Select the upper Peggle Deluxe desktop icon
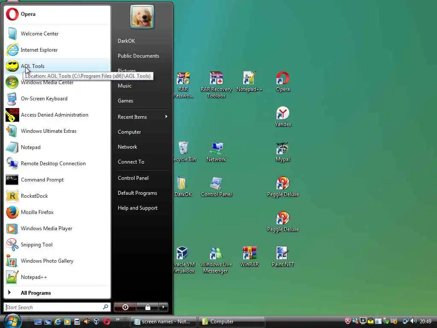Image resolution: width=437 pixels, height=328 pixels. point(283,187)
